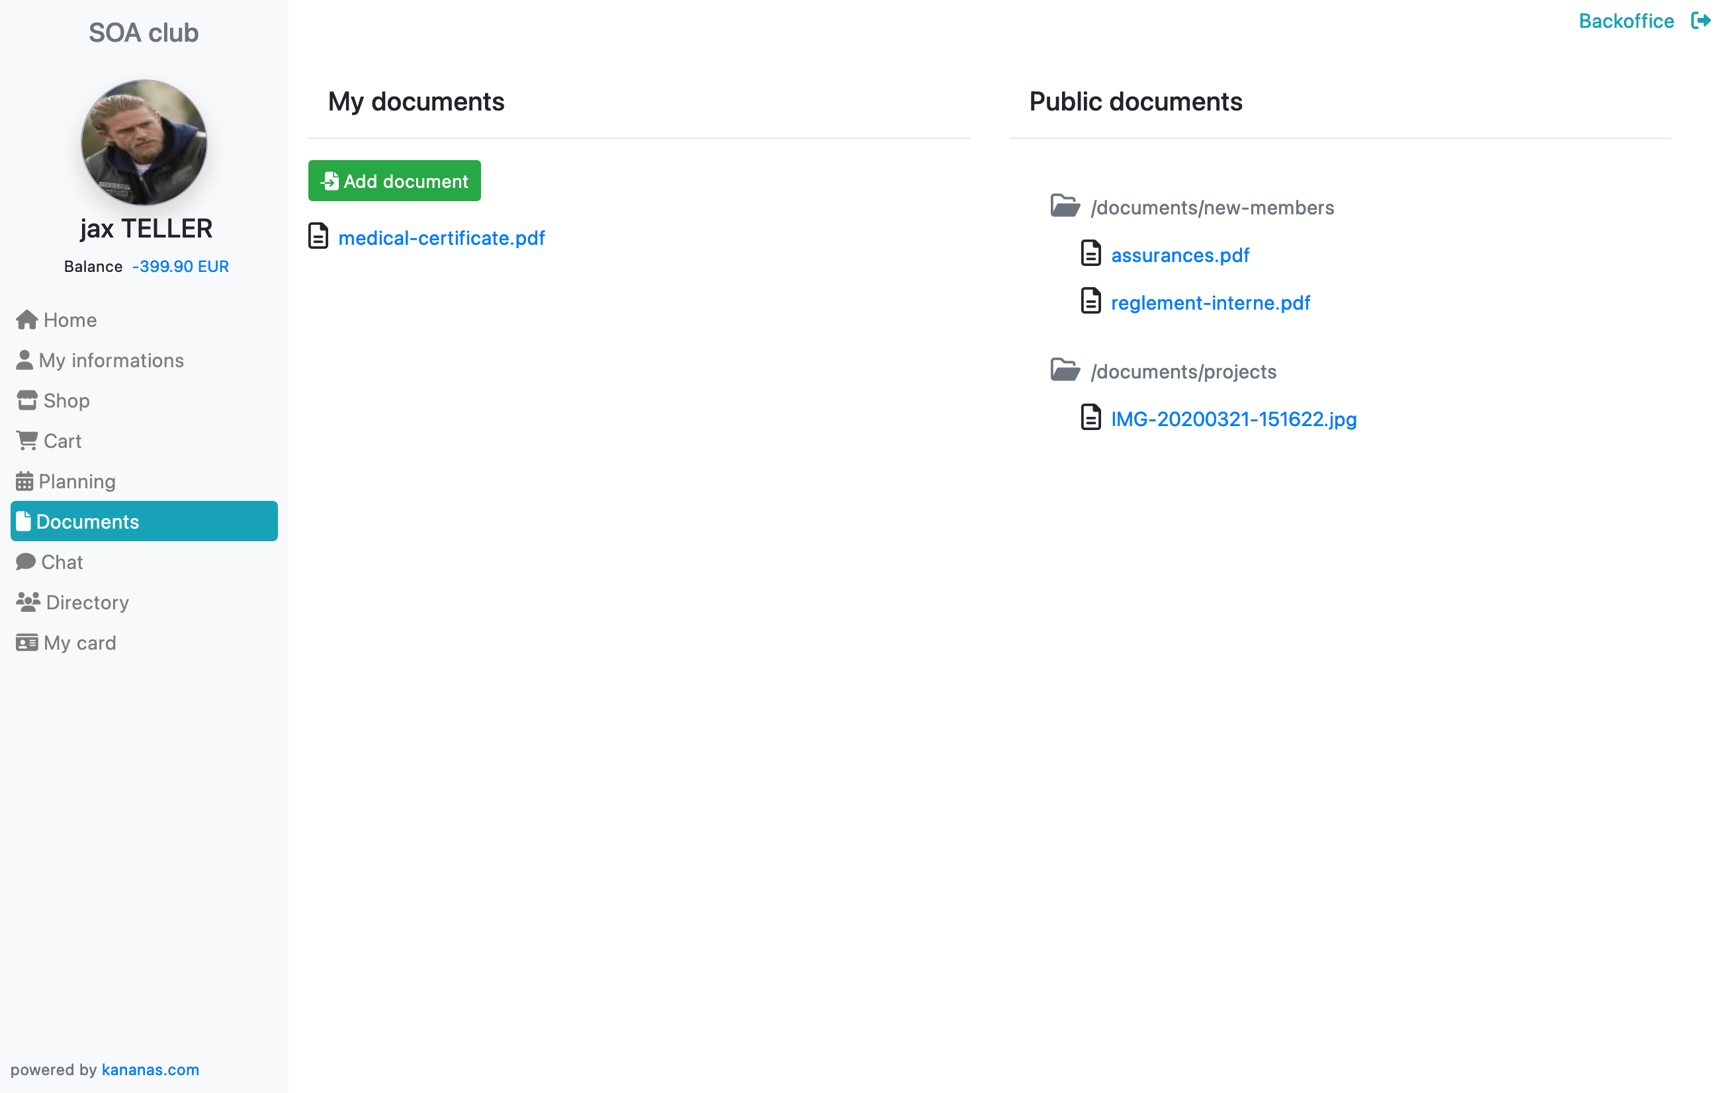The height and width of the screenshot is (1093, 1731).
Task: Open the Shop menu entry
Action: coord(144,400)
